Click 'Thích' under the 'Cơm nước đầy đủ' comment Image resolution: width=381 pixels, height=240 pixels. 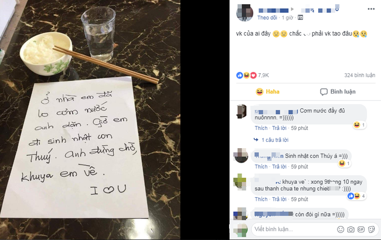pos(261,128)
